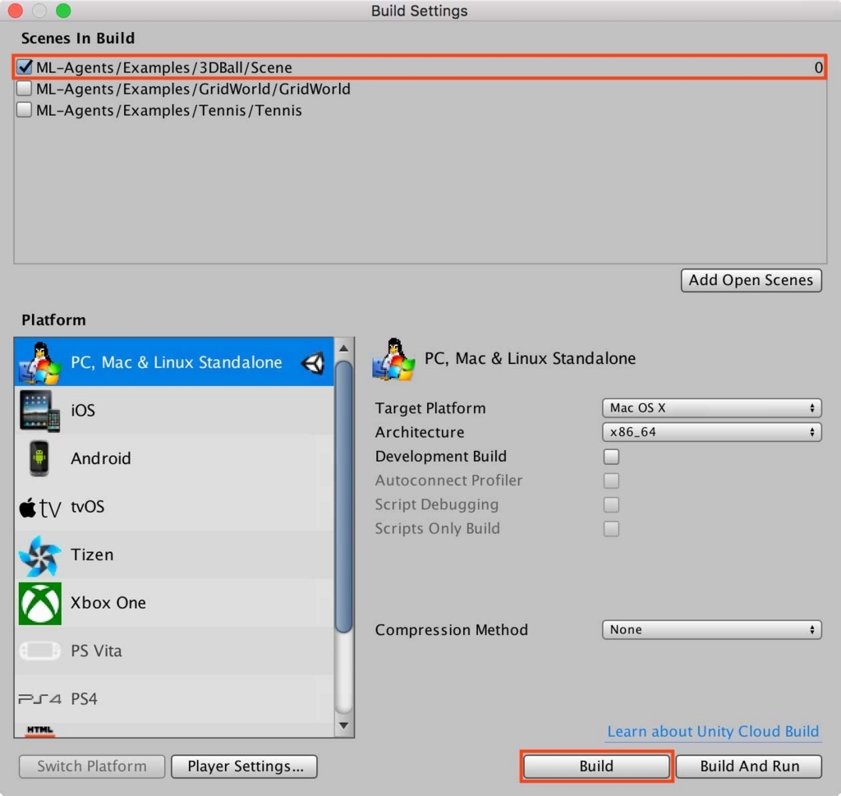Viewport: 841px width, 796px height.
Task: Click the Build button
Action: pyautogui.click(x=596, y=766)
